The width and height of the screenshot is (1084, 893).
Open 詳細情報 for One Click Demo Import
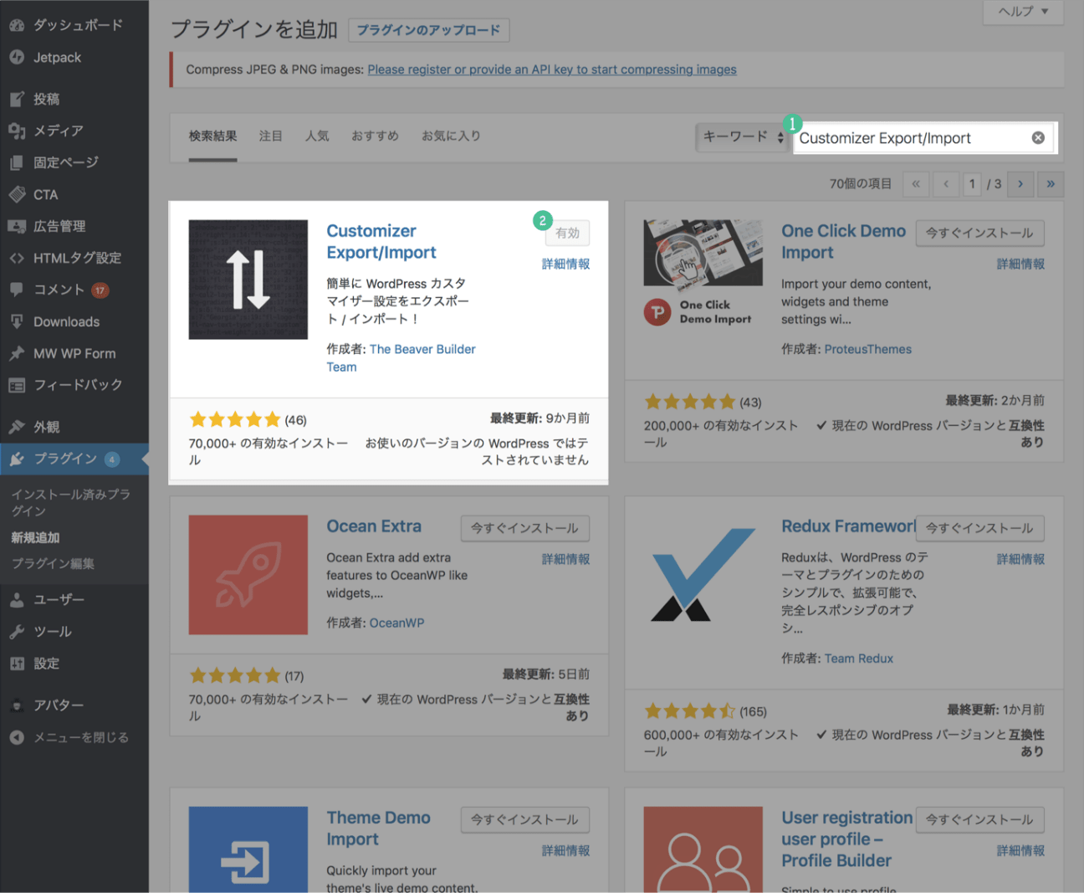[x=1020, y=264]
